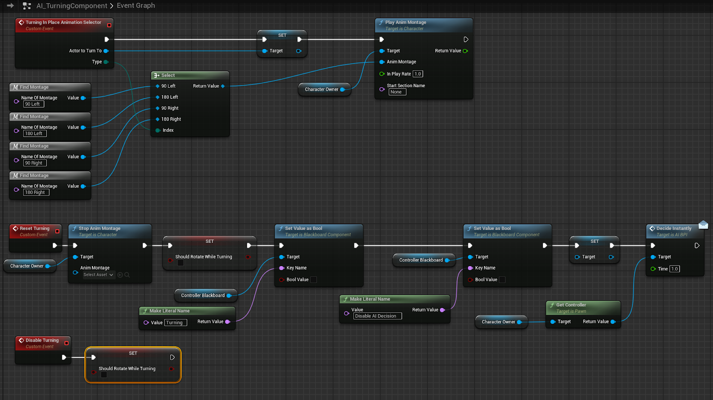Edit Name Of Montage field showing 180 Right
713x400 pixels.
tap(36, 192)
